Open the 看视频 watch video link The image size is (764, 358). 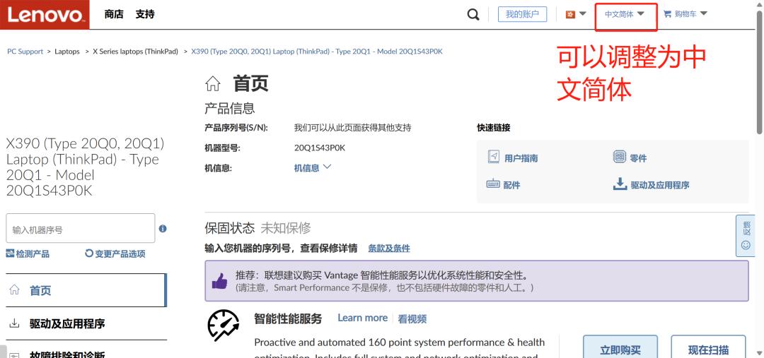tap(412, 319)
